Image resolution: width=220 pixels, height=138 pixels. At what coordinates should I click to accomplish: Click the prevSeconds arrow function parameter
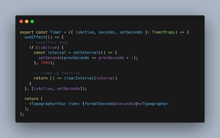click(x=76, y=58)
